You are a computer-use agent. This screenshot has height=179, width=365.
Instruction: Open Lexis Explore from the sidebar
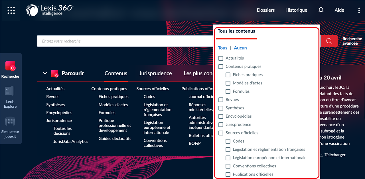tap(11, 97)
